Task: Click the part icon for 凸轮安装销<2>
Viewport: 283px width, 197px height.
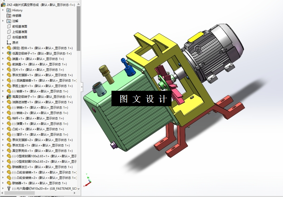Action: pos(9,178)
